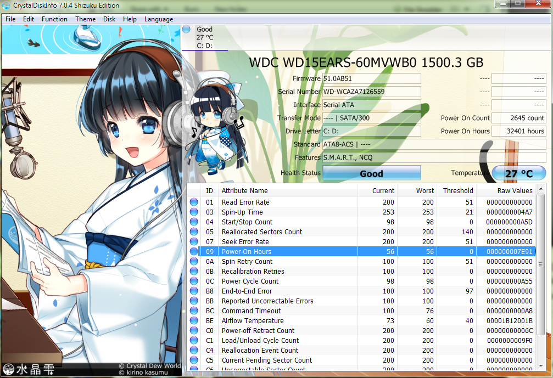Click the Firmware field 51.0AB51
This screenshot has width=553, height=378.
point(372,78)
